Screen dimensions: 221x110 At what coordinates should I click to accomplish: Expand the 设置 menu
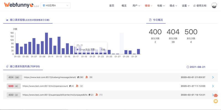[x=185, y=6]
